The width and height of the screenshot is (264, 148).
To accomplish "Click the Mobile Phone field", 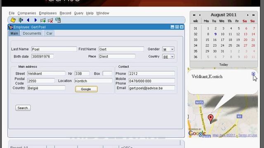I will click(152, 81).
